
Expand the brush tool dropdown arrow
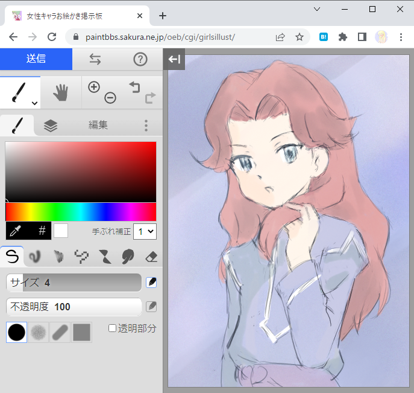click(34, 103)
